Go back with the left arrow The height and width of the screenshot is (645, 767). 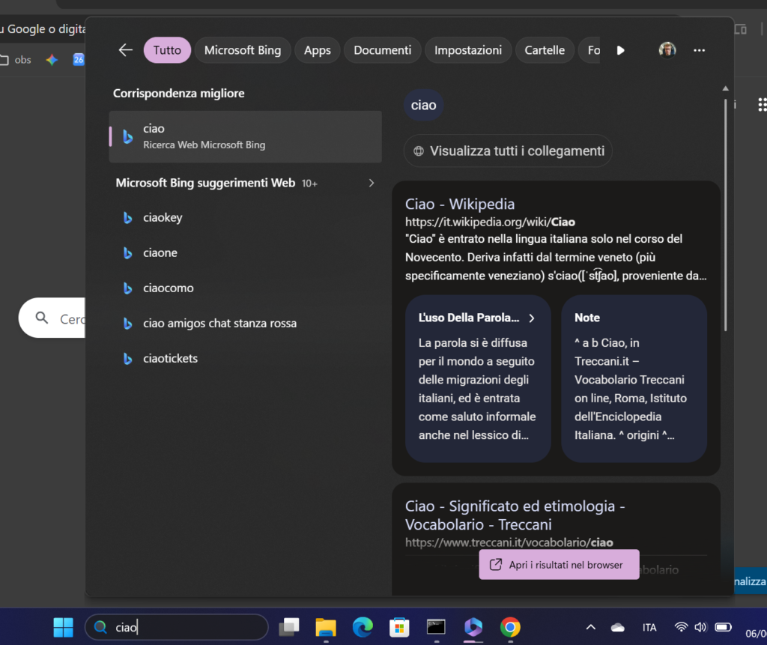tap(126, 50)
